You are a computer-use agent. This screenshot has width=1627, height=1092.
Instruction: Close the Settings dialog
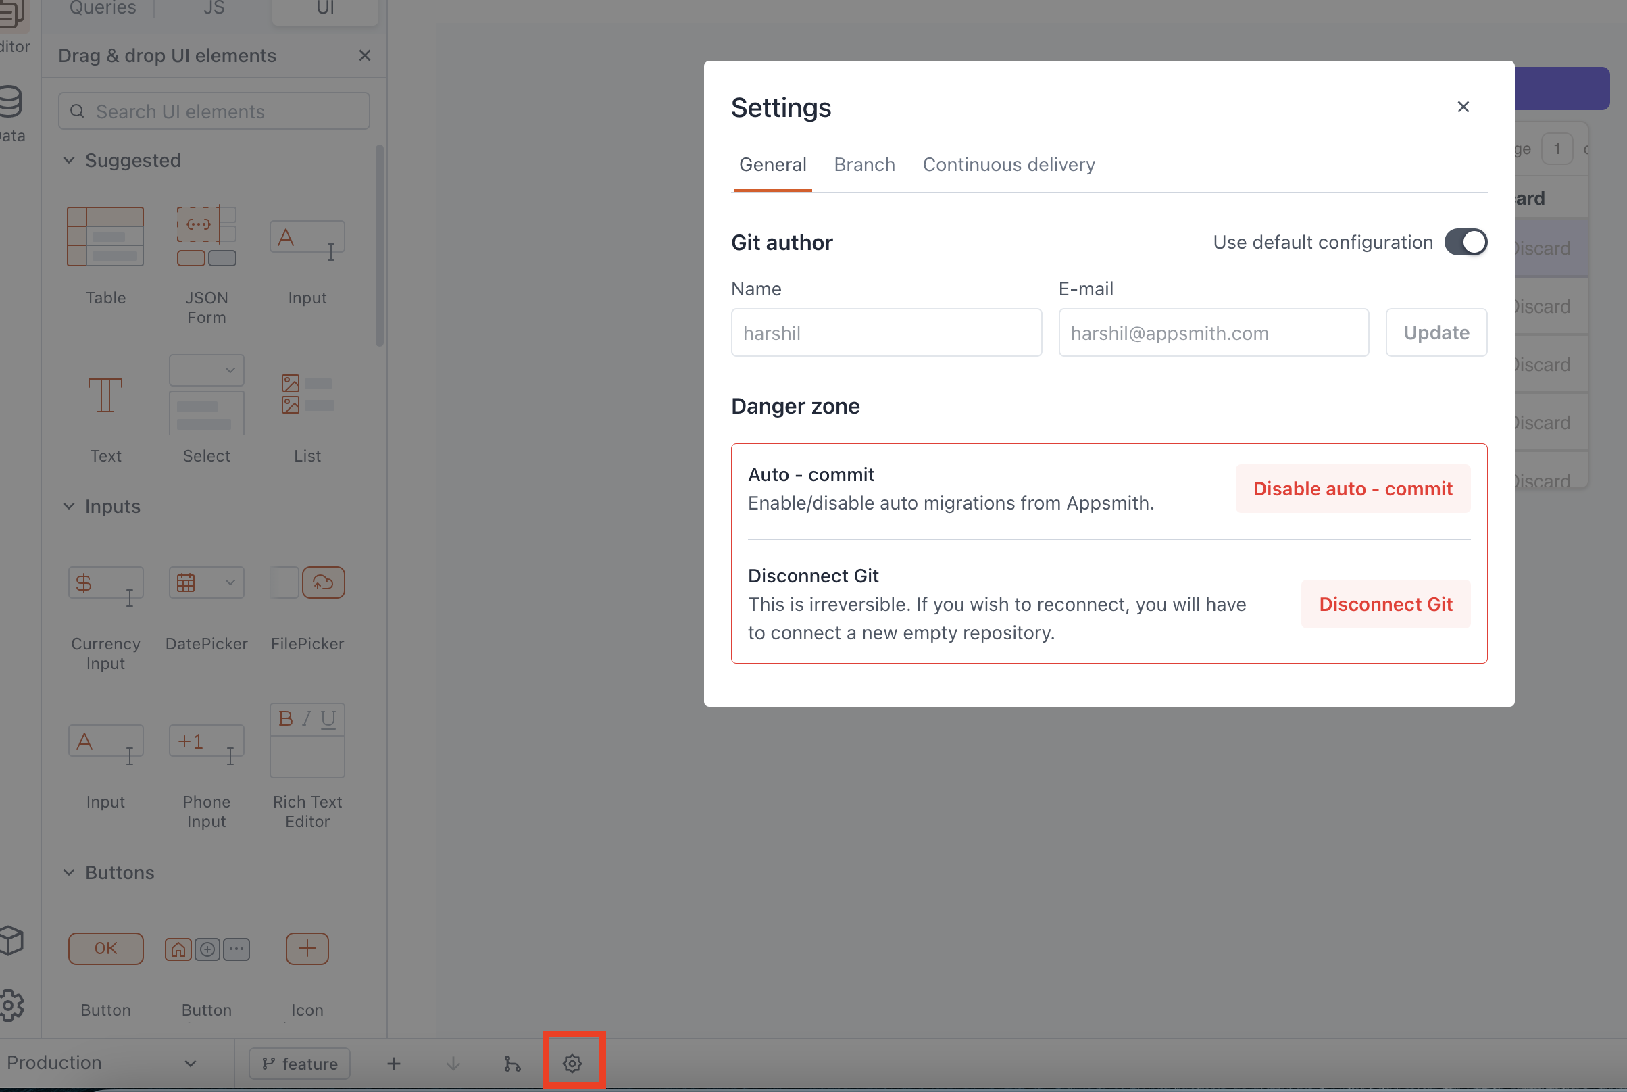[1463, 107]
